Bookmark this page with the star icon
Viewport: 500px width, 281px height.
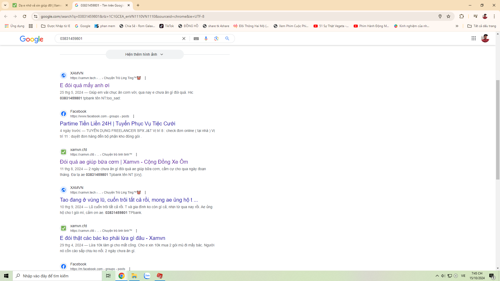coord(448,16)
